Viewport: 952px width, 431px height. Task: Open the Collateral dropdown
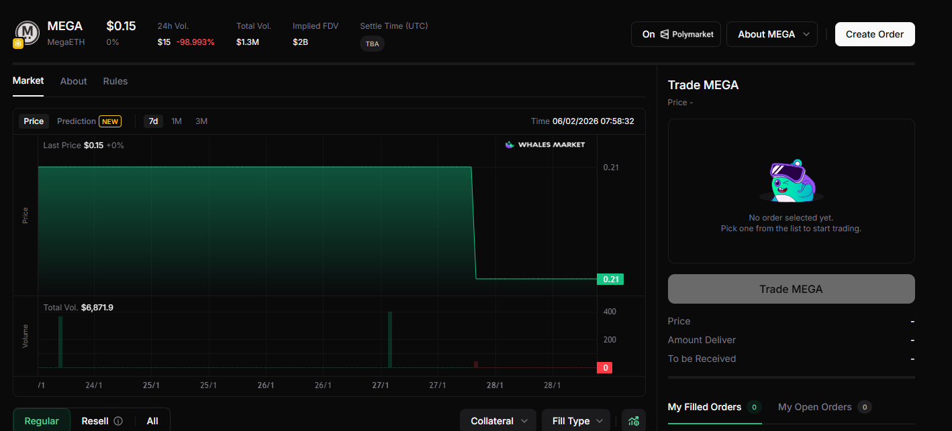click(x=498, y=421)
